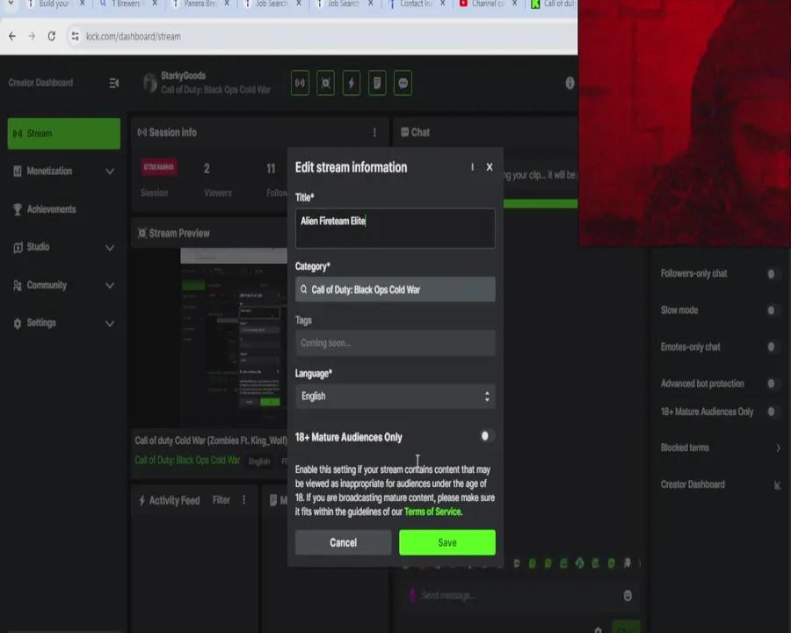
Task: Click the Category search field
Action: pos(395,290)
